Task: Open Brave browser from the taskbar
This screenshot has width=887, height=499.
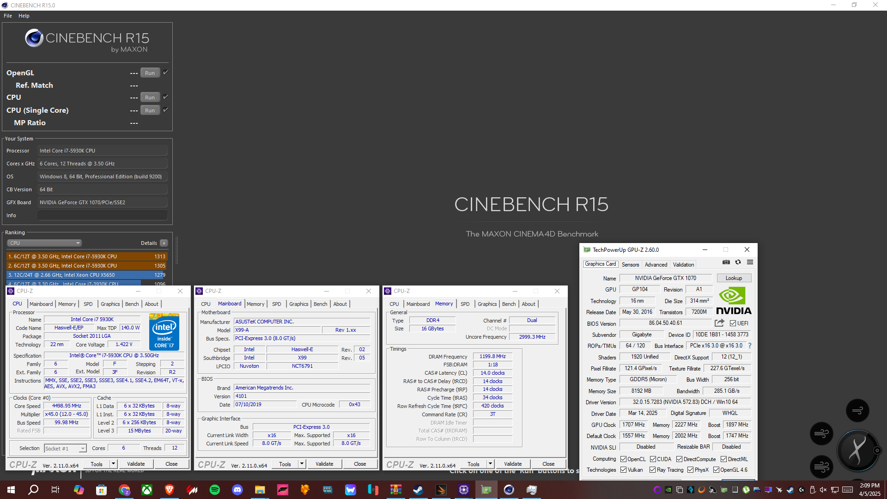Action: [170, 490]
